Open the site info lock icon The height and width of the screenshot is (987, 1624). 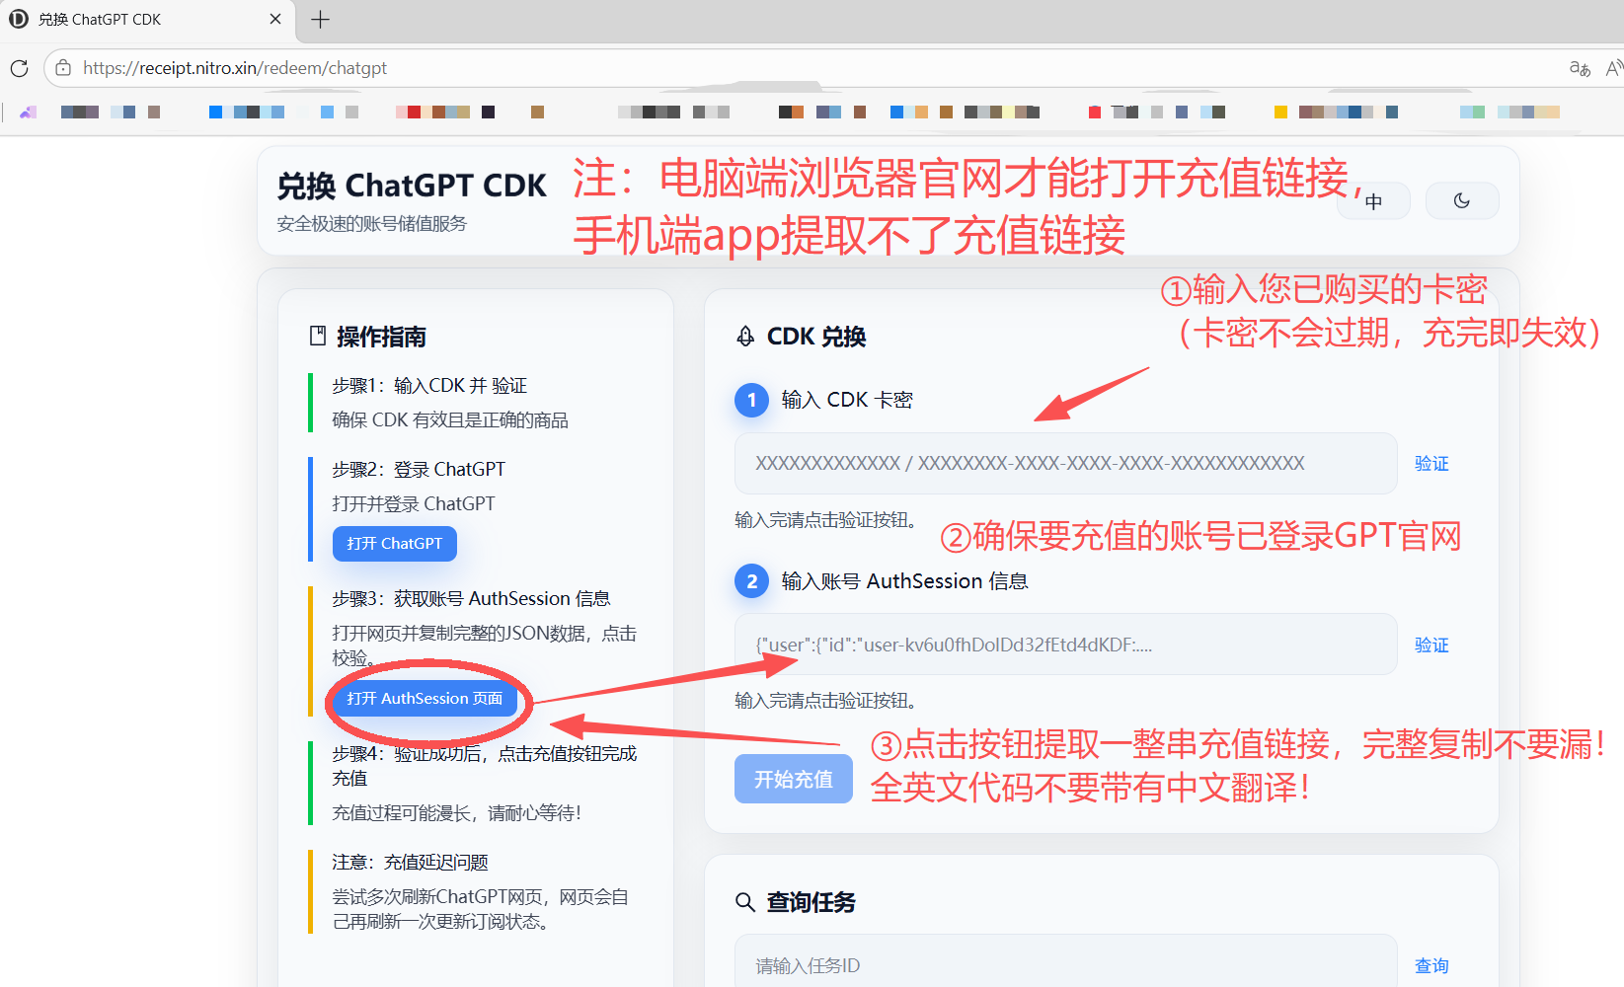(x=63, y=68)
